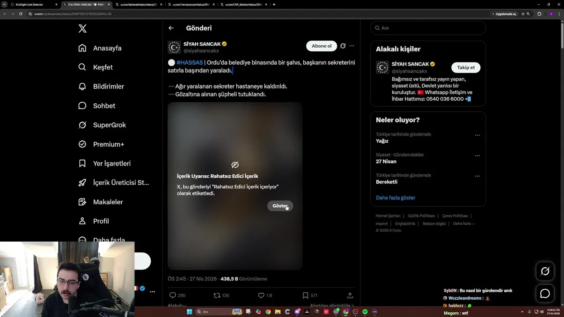Open Bereketli trending topic
The image size is (564, 317).
tap(386, 182)
